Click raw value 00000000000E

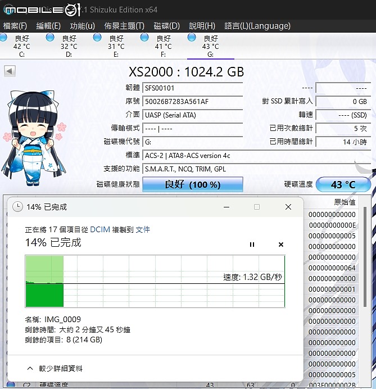click(332, 225)
